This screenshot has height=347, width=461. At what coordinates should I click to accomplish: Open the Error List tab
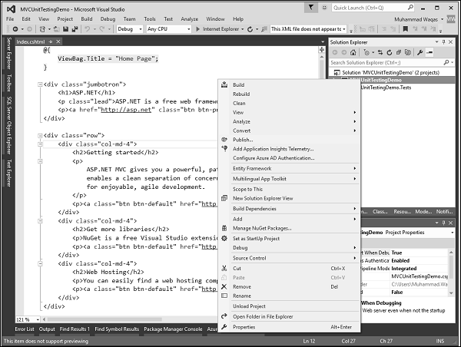[x=25, y=329]
